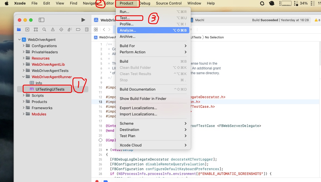
Task: Go forward in editor history
Action: coord(109,29)
